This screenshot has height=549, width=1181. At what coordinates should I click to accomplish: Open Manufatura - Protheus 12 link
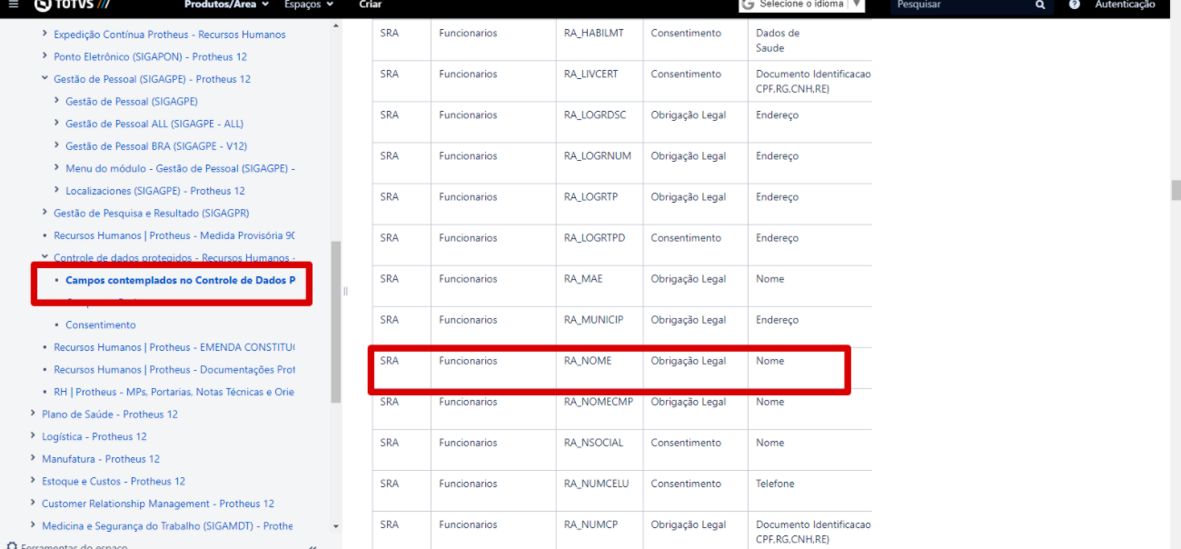pyautogui.click(x=101, y=459)
